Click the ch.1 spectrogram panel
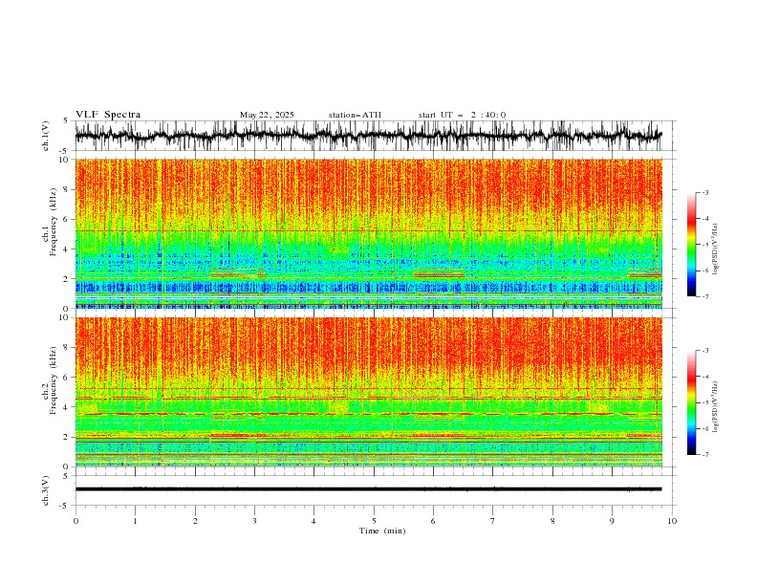 click(368, 233)
